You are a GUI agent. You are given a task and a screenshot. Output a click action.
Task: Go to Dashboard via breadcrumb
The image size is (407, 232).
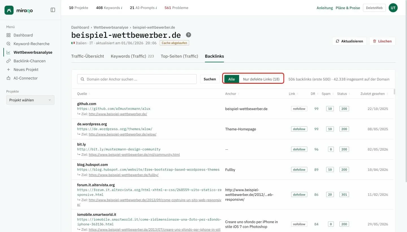[x=80, y=27]
